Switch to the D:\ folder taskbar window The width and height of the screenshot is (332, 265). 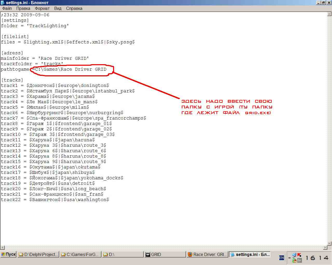123,254
